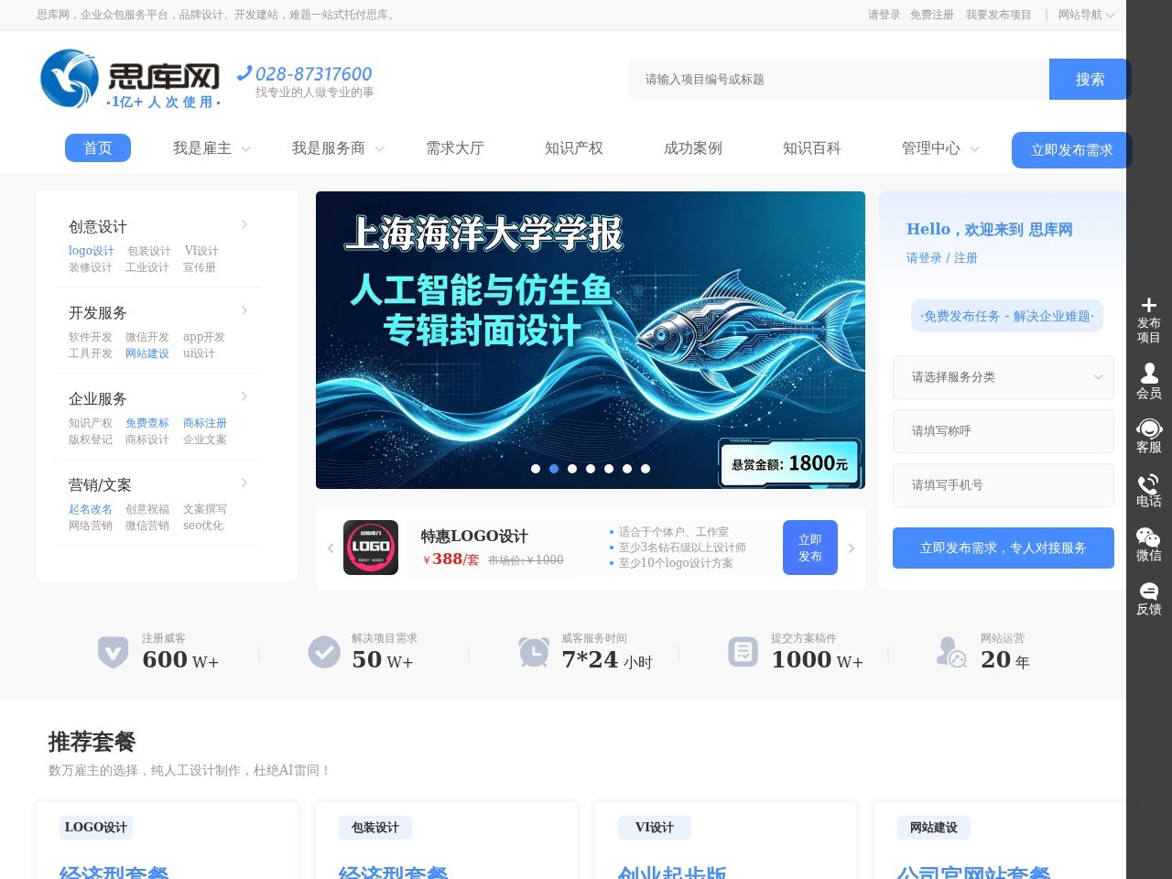
Task: Click the 免费查标 category link
Action: (x=147, y=423)
